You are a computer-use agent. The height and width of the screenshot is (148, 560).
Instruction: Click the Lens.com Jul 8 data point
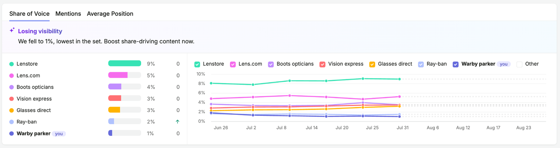289,96
